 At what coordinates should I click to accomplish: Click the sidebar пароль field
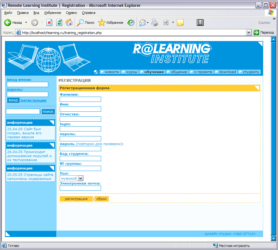tap(28, 94)
